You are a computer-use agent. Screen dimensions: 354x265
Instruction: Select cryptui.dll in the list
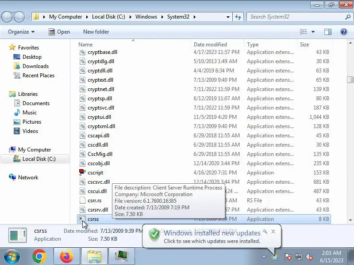pos(99,117)
